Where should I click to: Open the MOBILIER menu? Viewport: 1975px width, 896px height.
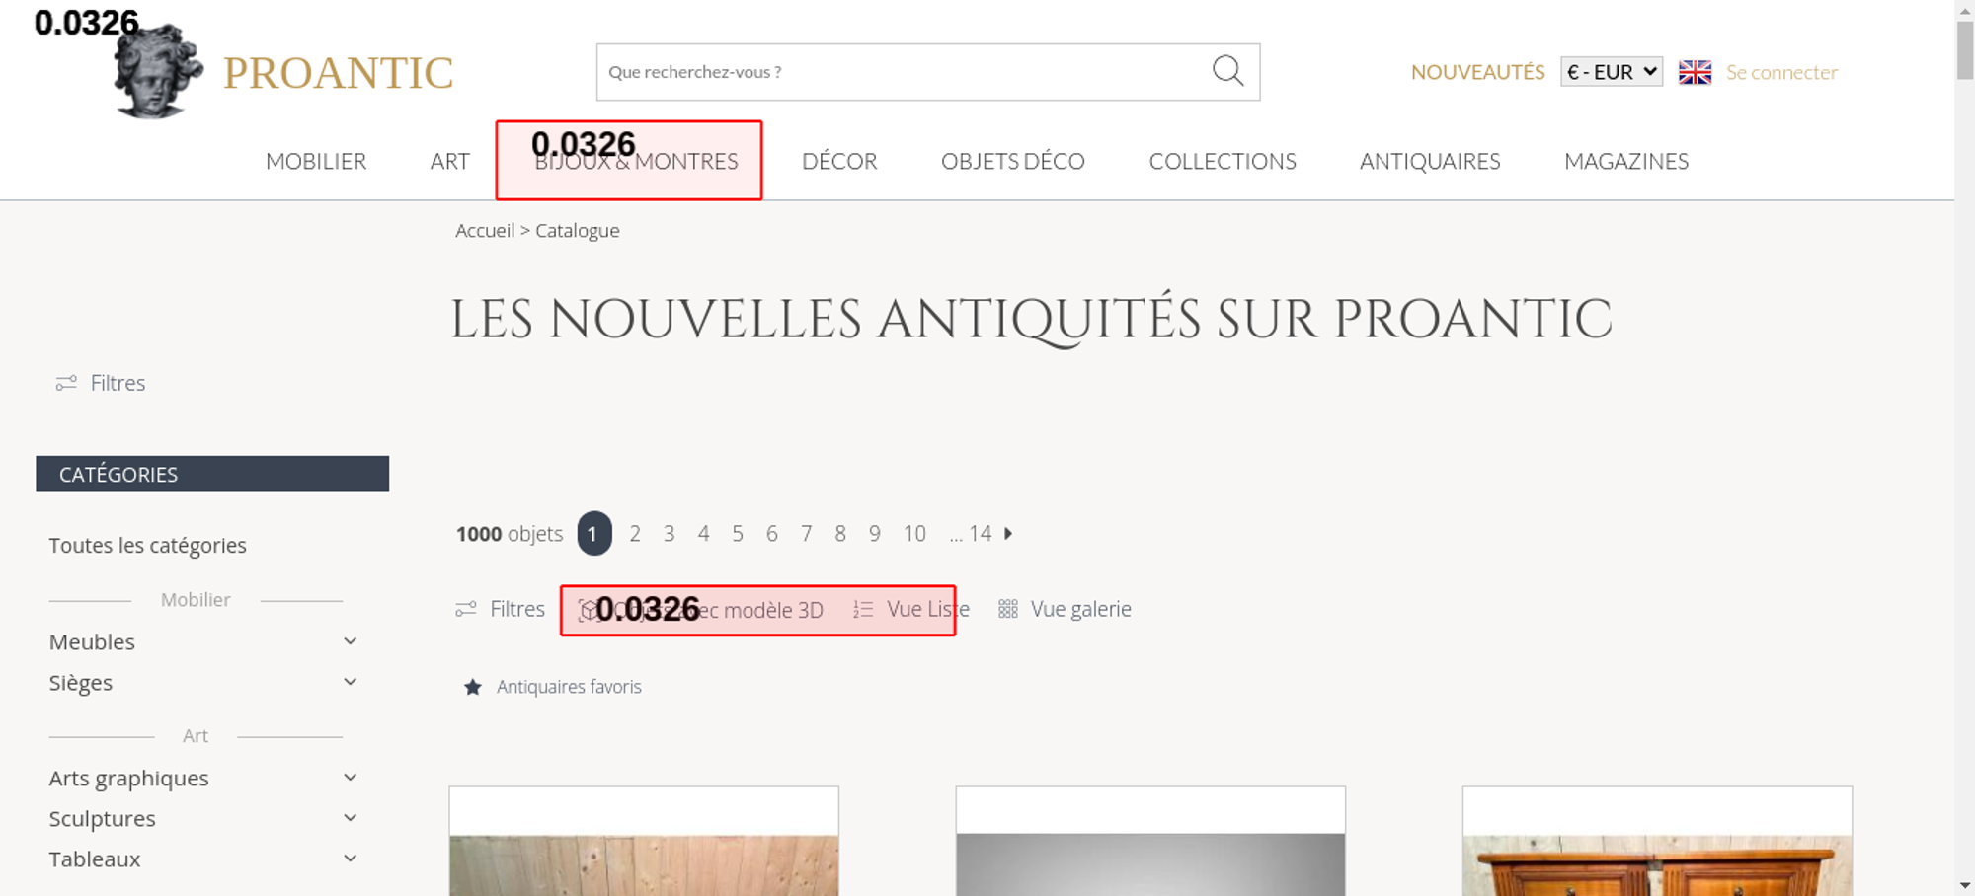point(316,161)
